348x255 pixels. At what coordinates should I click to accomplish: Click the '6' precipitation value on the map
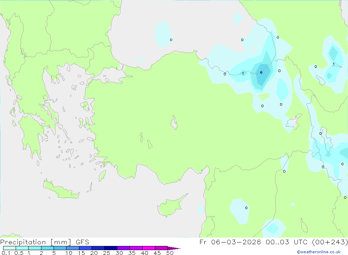[261, 72]
